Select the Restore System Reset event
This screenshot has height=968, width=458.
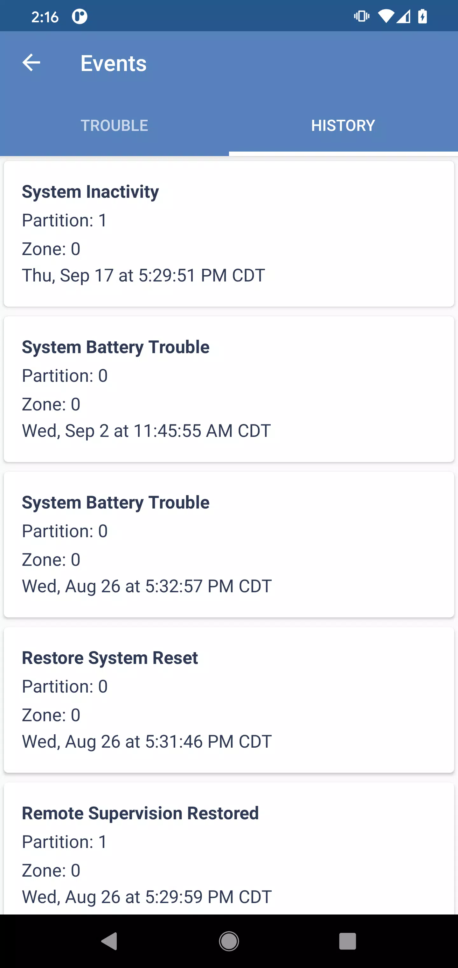click(229, 700)
